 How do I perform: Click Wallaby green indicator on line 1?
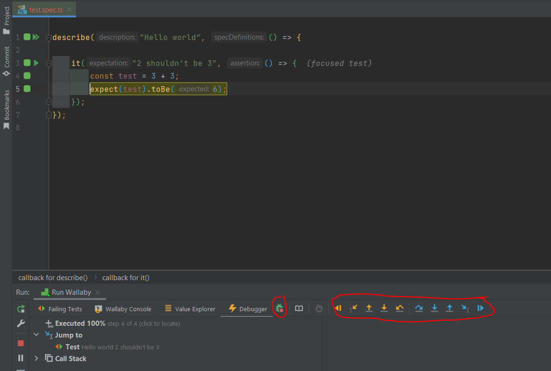click(x=27, y=37)
